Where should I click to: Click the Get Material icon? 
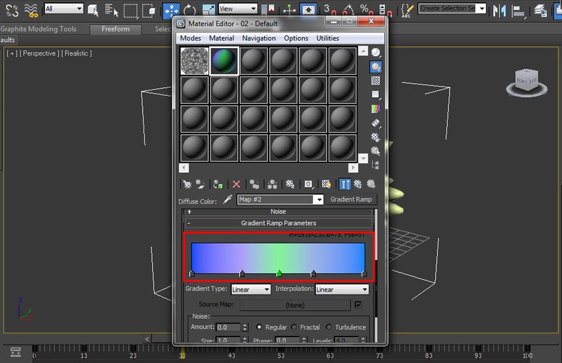pos(186,185)
